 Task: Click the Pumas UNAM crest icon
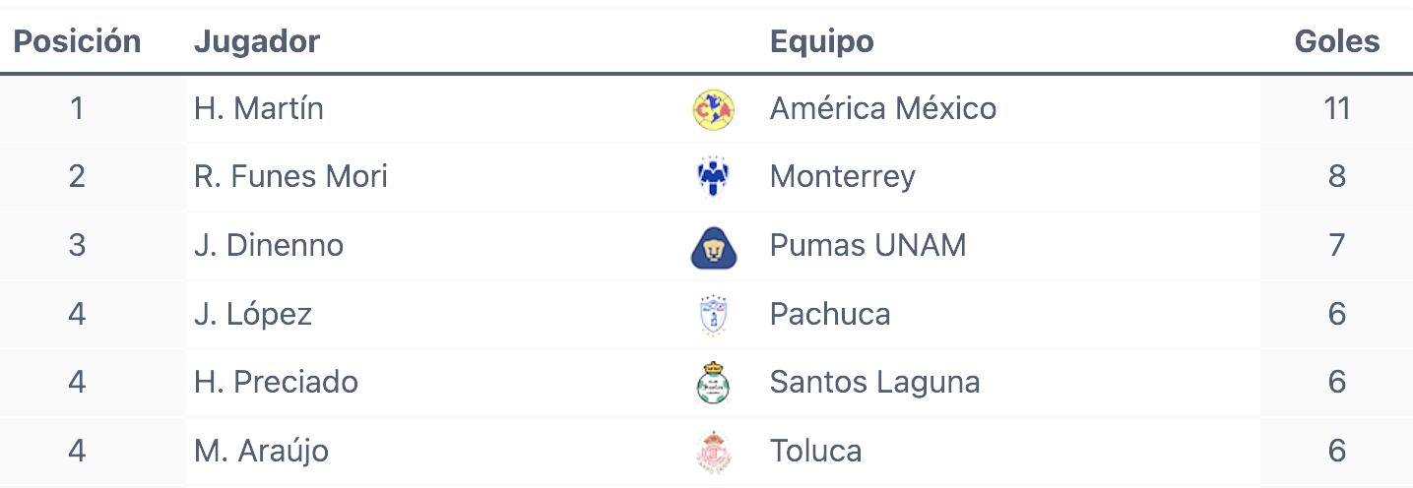tap(713, 246)
